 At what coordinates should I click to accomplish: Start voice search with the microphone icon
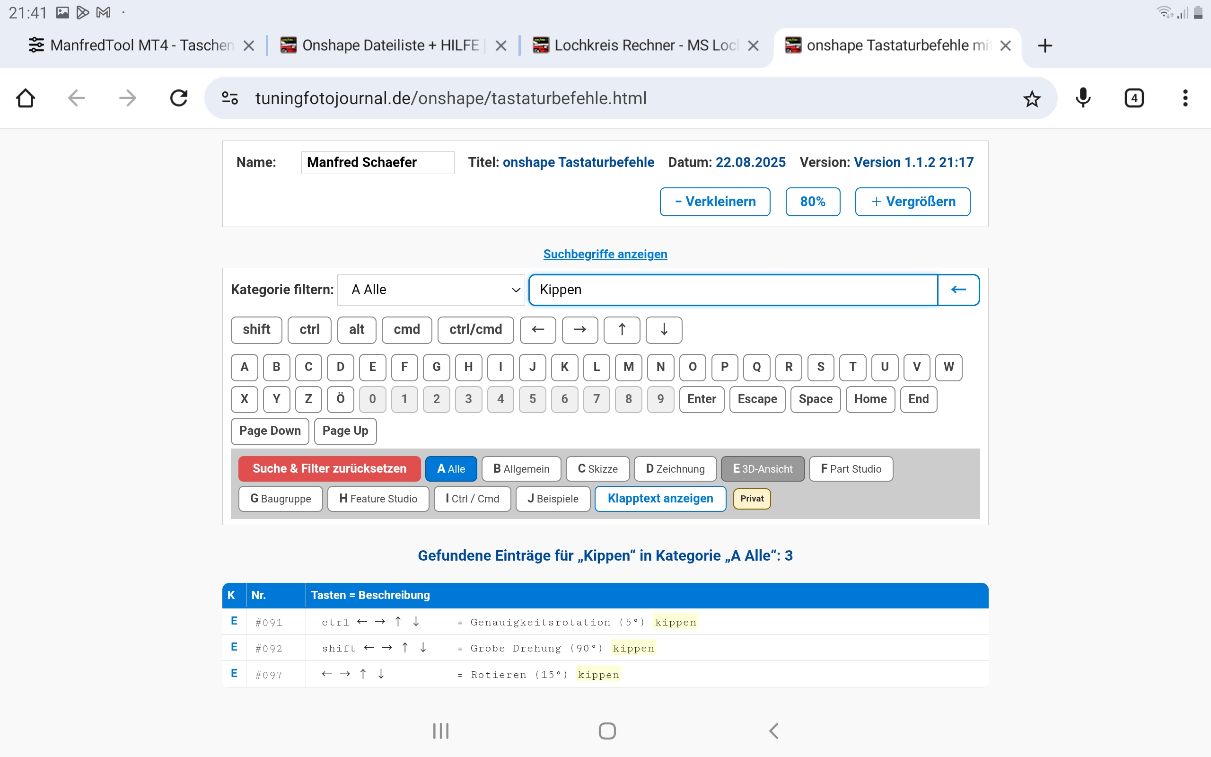[x=1082, y=97]
